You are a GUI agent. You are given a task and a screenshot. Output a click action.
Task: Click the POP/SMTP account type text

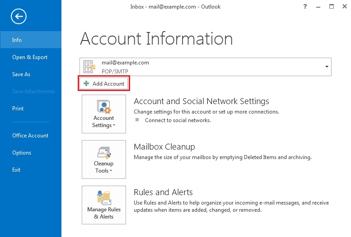[115, 72]
